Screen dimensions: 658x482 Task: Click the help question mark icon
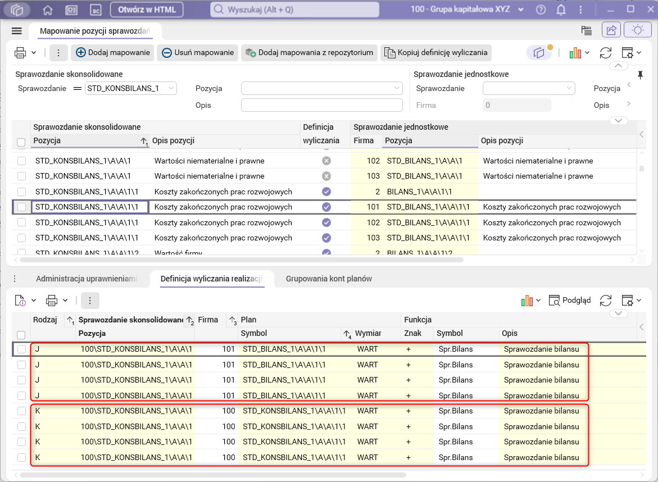(x=541, y=10)
